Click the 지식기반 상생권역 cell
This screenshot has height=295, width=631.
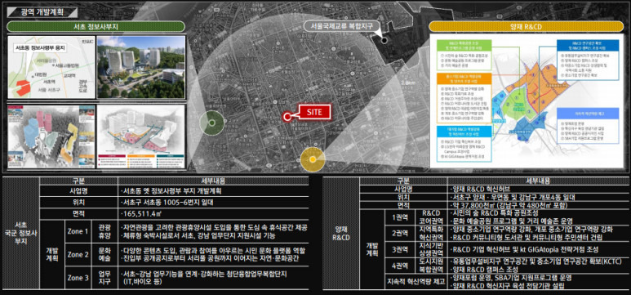pyautogui.click(x=432, y=249)
